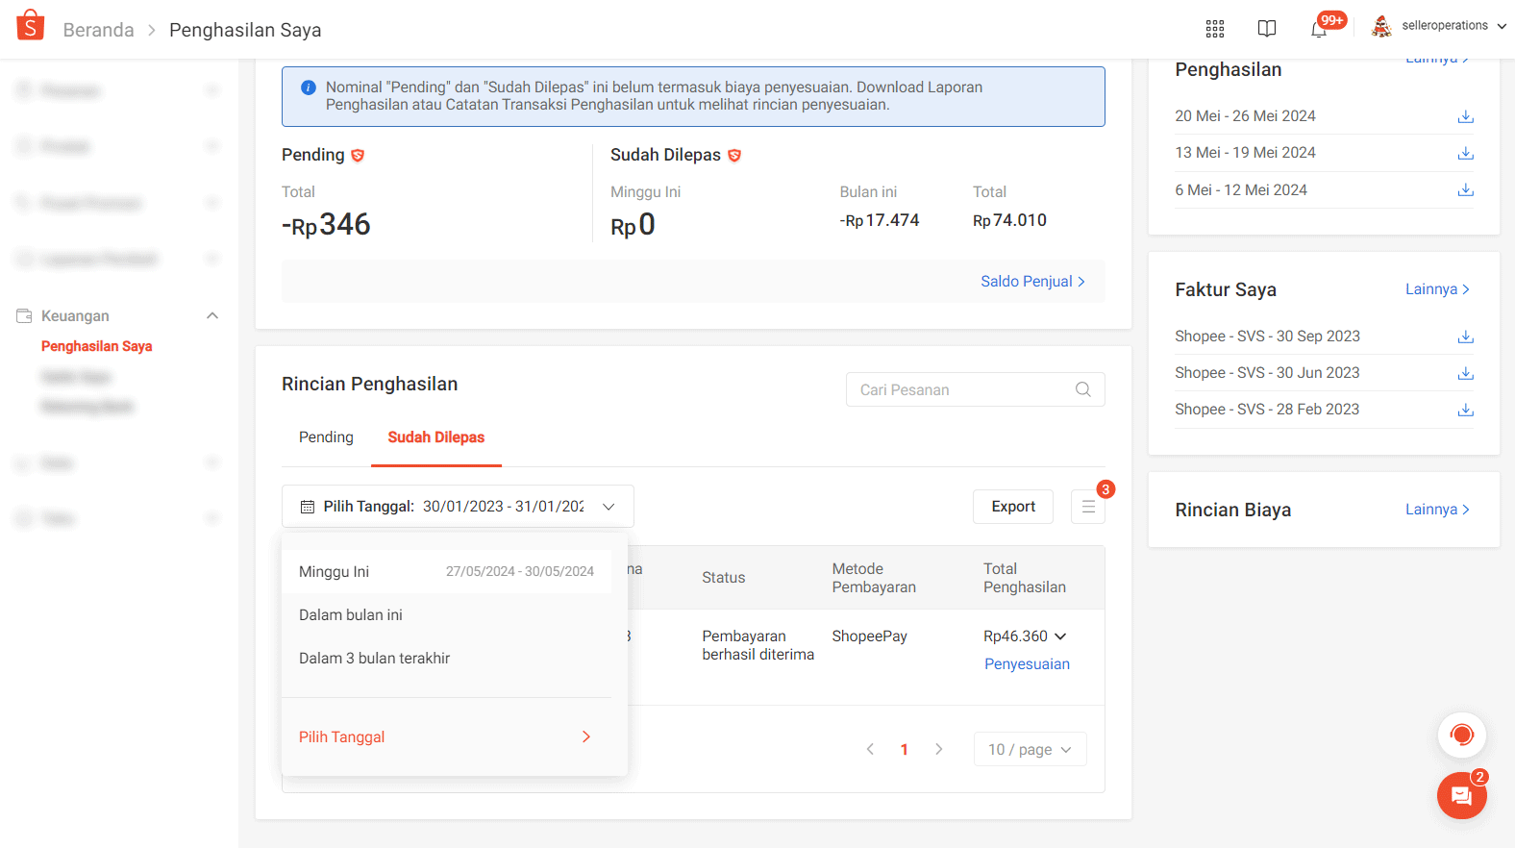Click the Export button
1515x848 pixels.
1013,507
